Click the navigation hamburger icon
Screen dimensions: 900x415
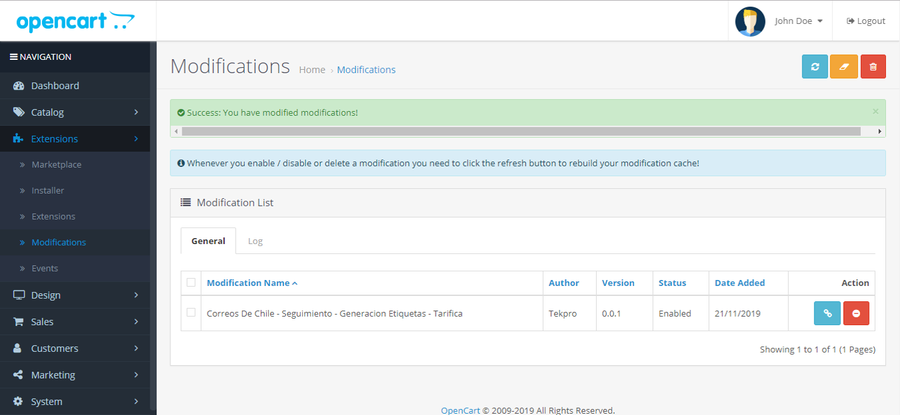13,57
